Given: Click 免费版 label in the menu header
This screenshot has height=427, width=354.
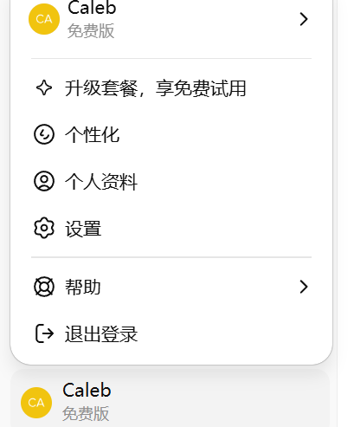Looking at the screenshot, I should (91, 30).
